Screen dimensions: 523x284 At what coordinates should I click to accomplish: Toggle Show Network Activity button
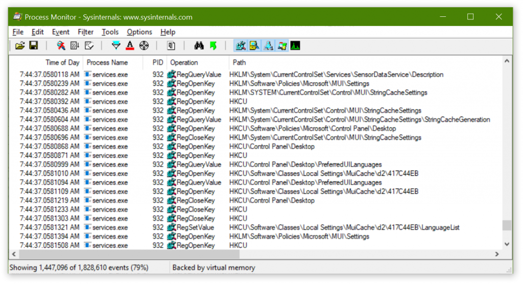coord(268,45)
